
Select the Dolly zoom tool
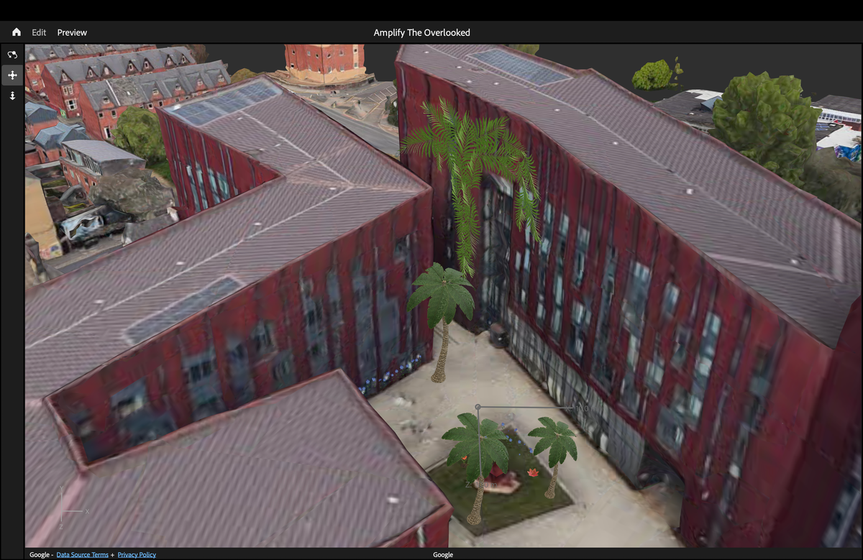12,96
